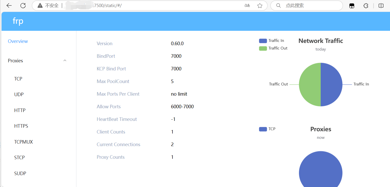Image resolution: width=390 pixels, height=187 pixels.
Task: Click the Proxies chart title
Action: point(321,129)
